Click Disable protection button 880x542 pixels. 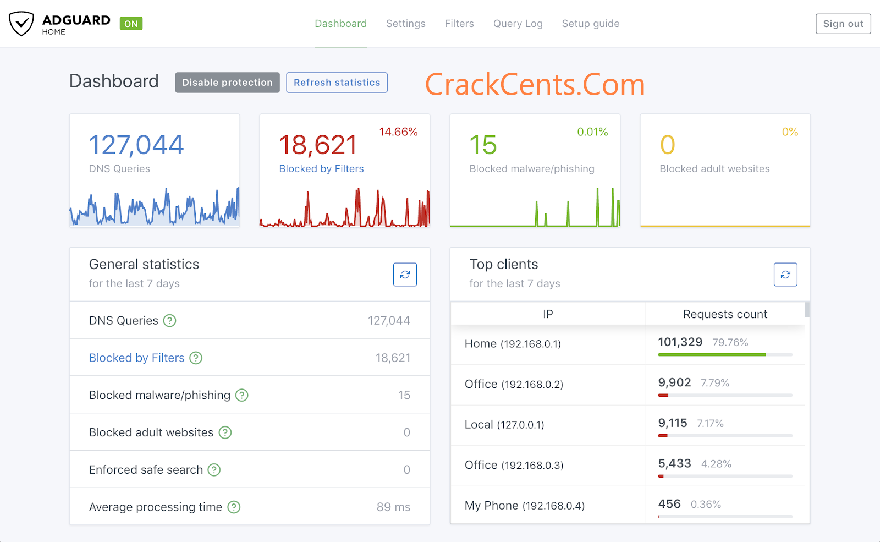(x=227, y=83)
